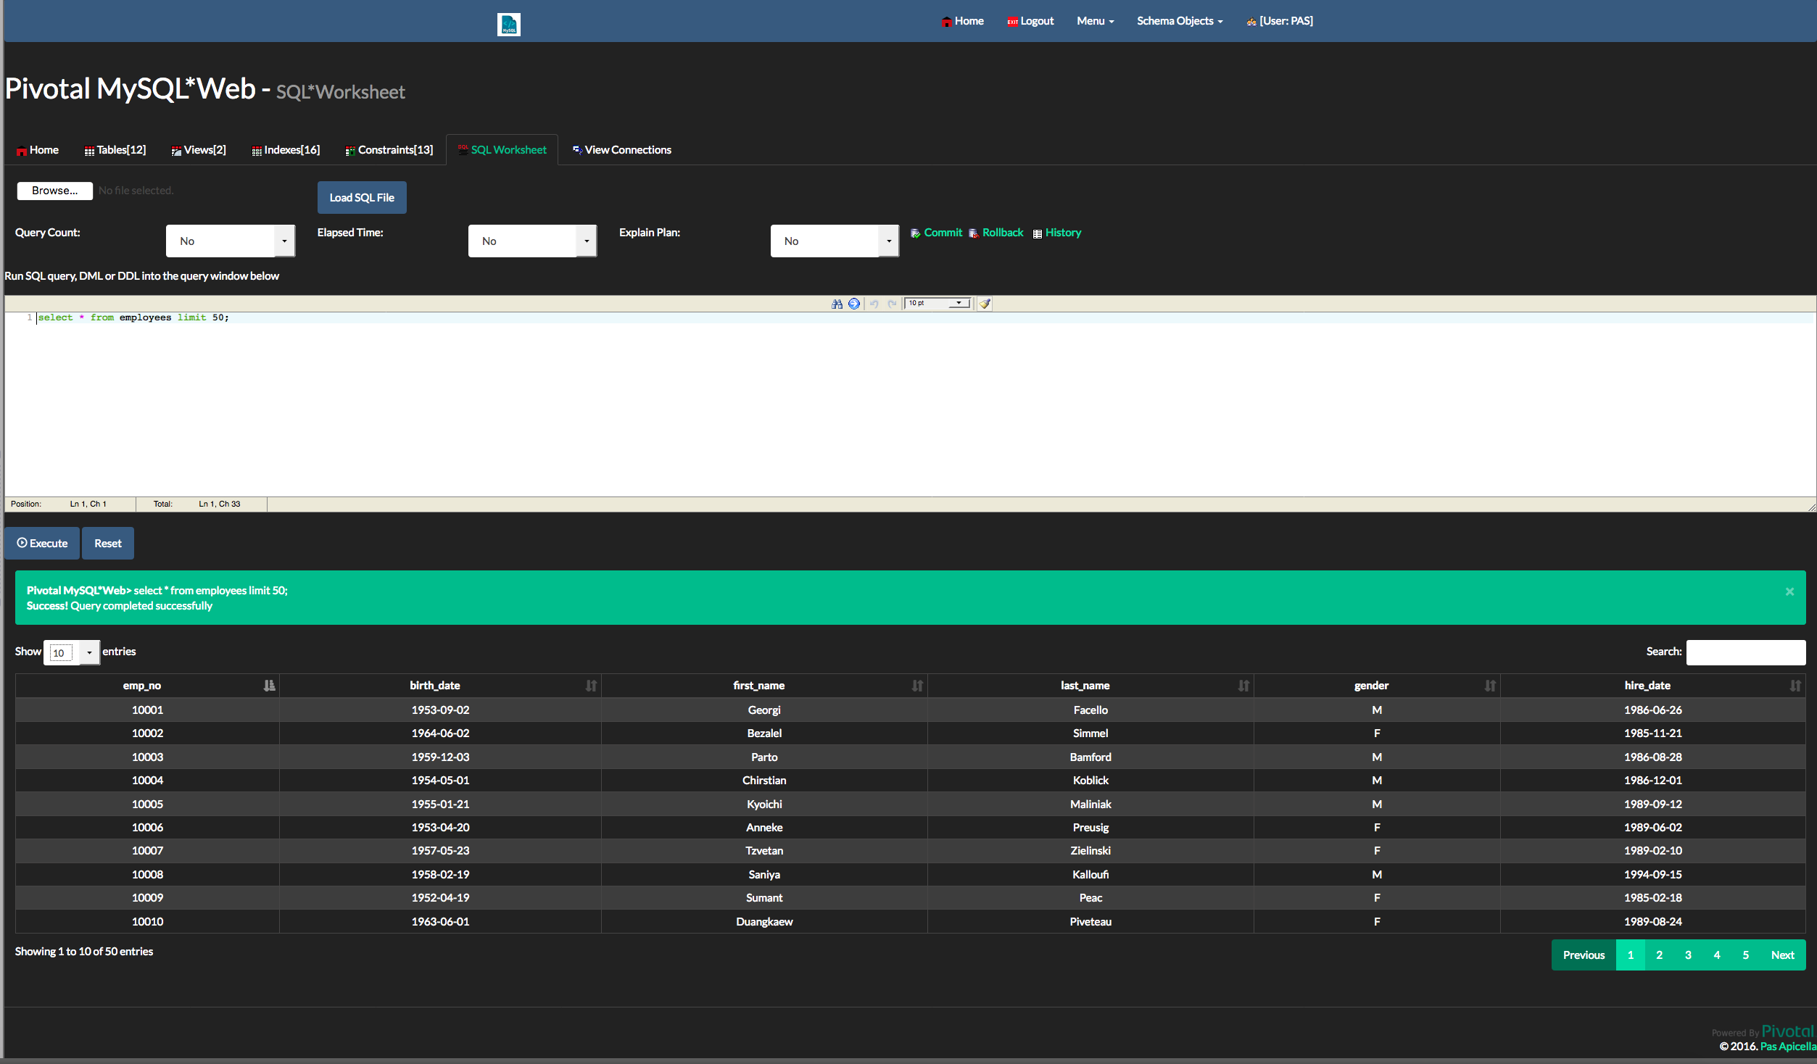The image size is (1817, 1064).
Task: Sort table by first_name column icon
Action: [917, 686]
